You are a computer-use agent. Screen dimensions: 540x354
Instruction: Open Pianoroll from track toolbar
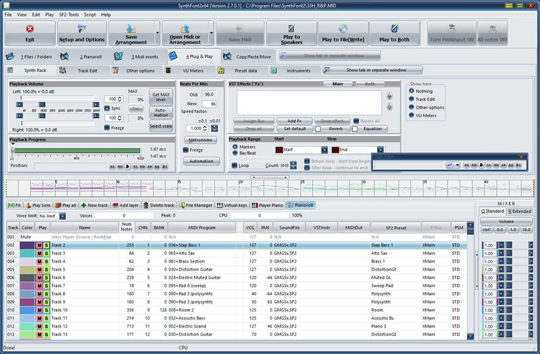tap(301, 205)
